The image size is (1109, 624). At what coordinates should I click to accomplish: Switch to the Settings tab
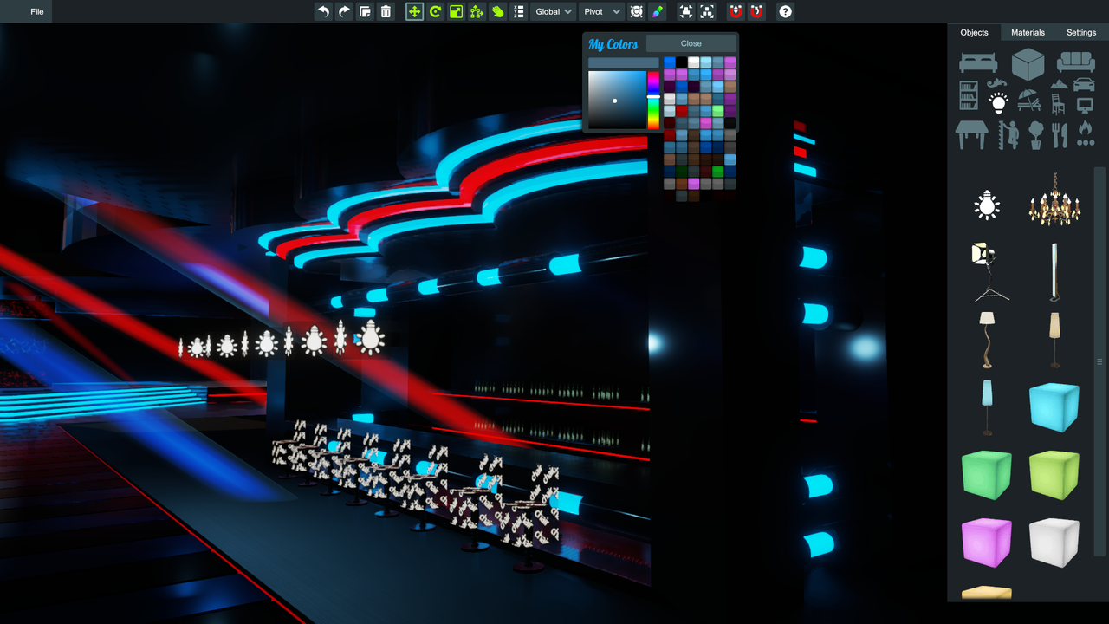click(1081, 32)
